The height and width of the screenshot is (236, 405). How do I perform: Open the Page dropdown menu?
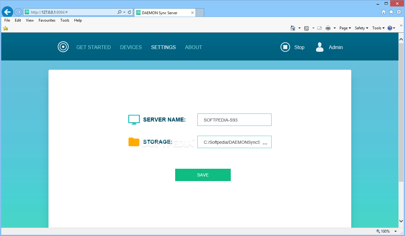pyautogui.click(x=345, y=28)
